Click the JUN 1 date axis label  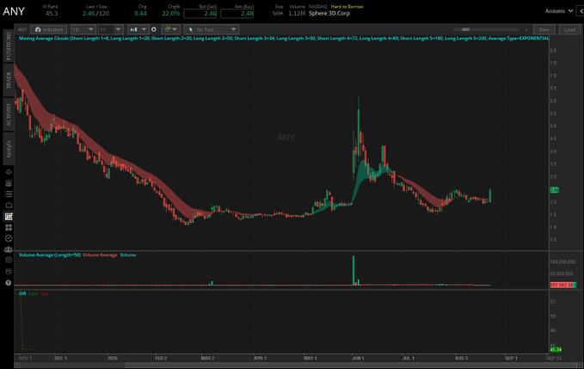358,358
